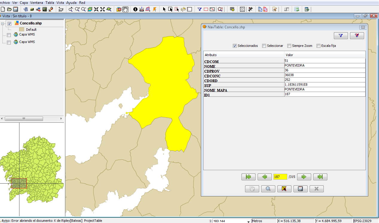379x223 pixels.
Task: Go to next record in NavTable
Action: 304,177
